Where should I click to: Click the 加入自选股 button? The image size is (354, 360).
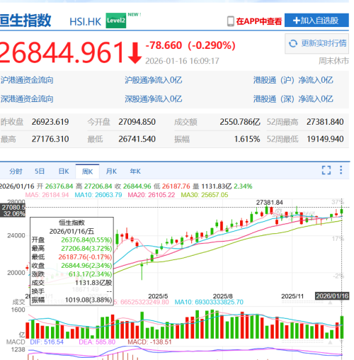316,21
